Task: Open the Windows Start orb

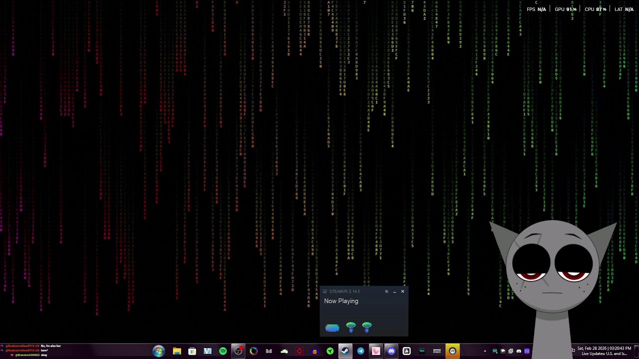Action: coord(159,351)
